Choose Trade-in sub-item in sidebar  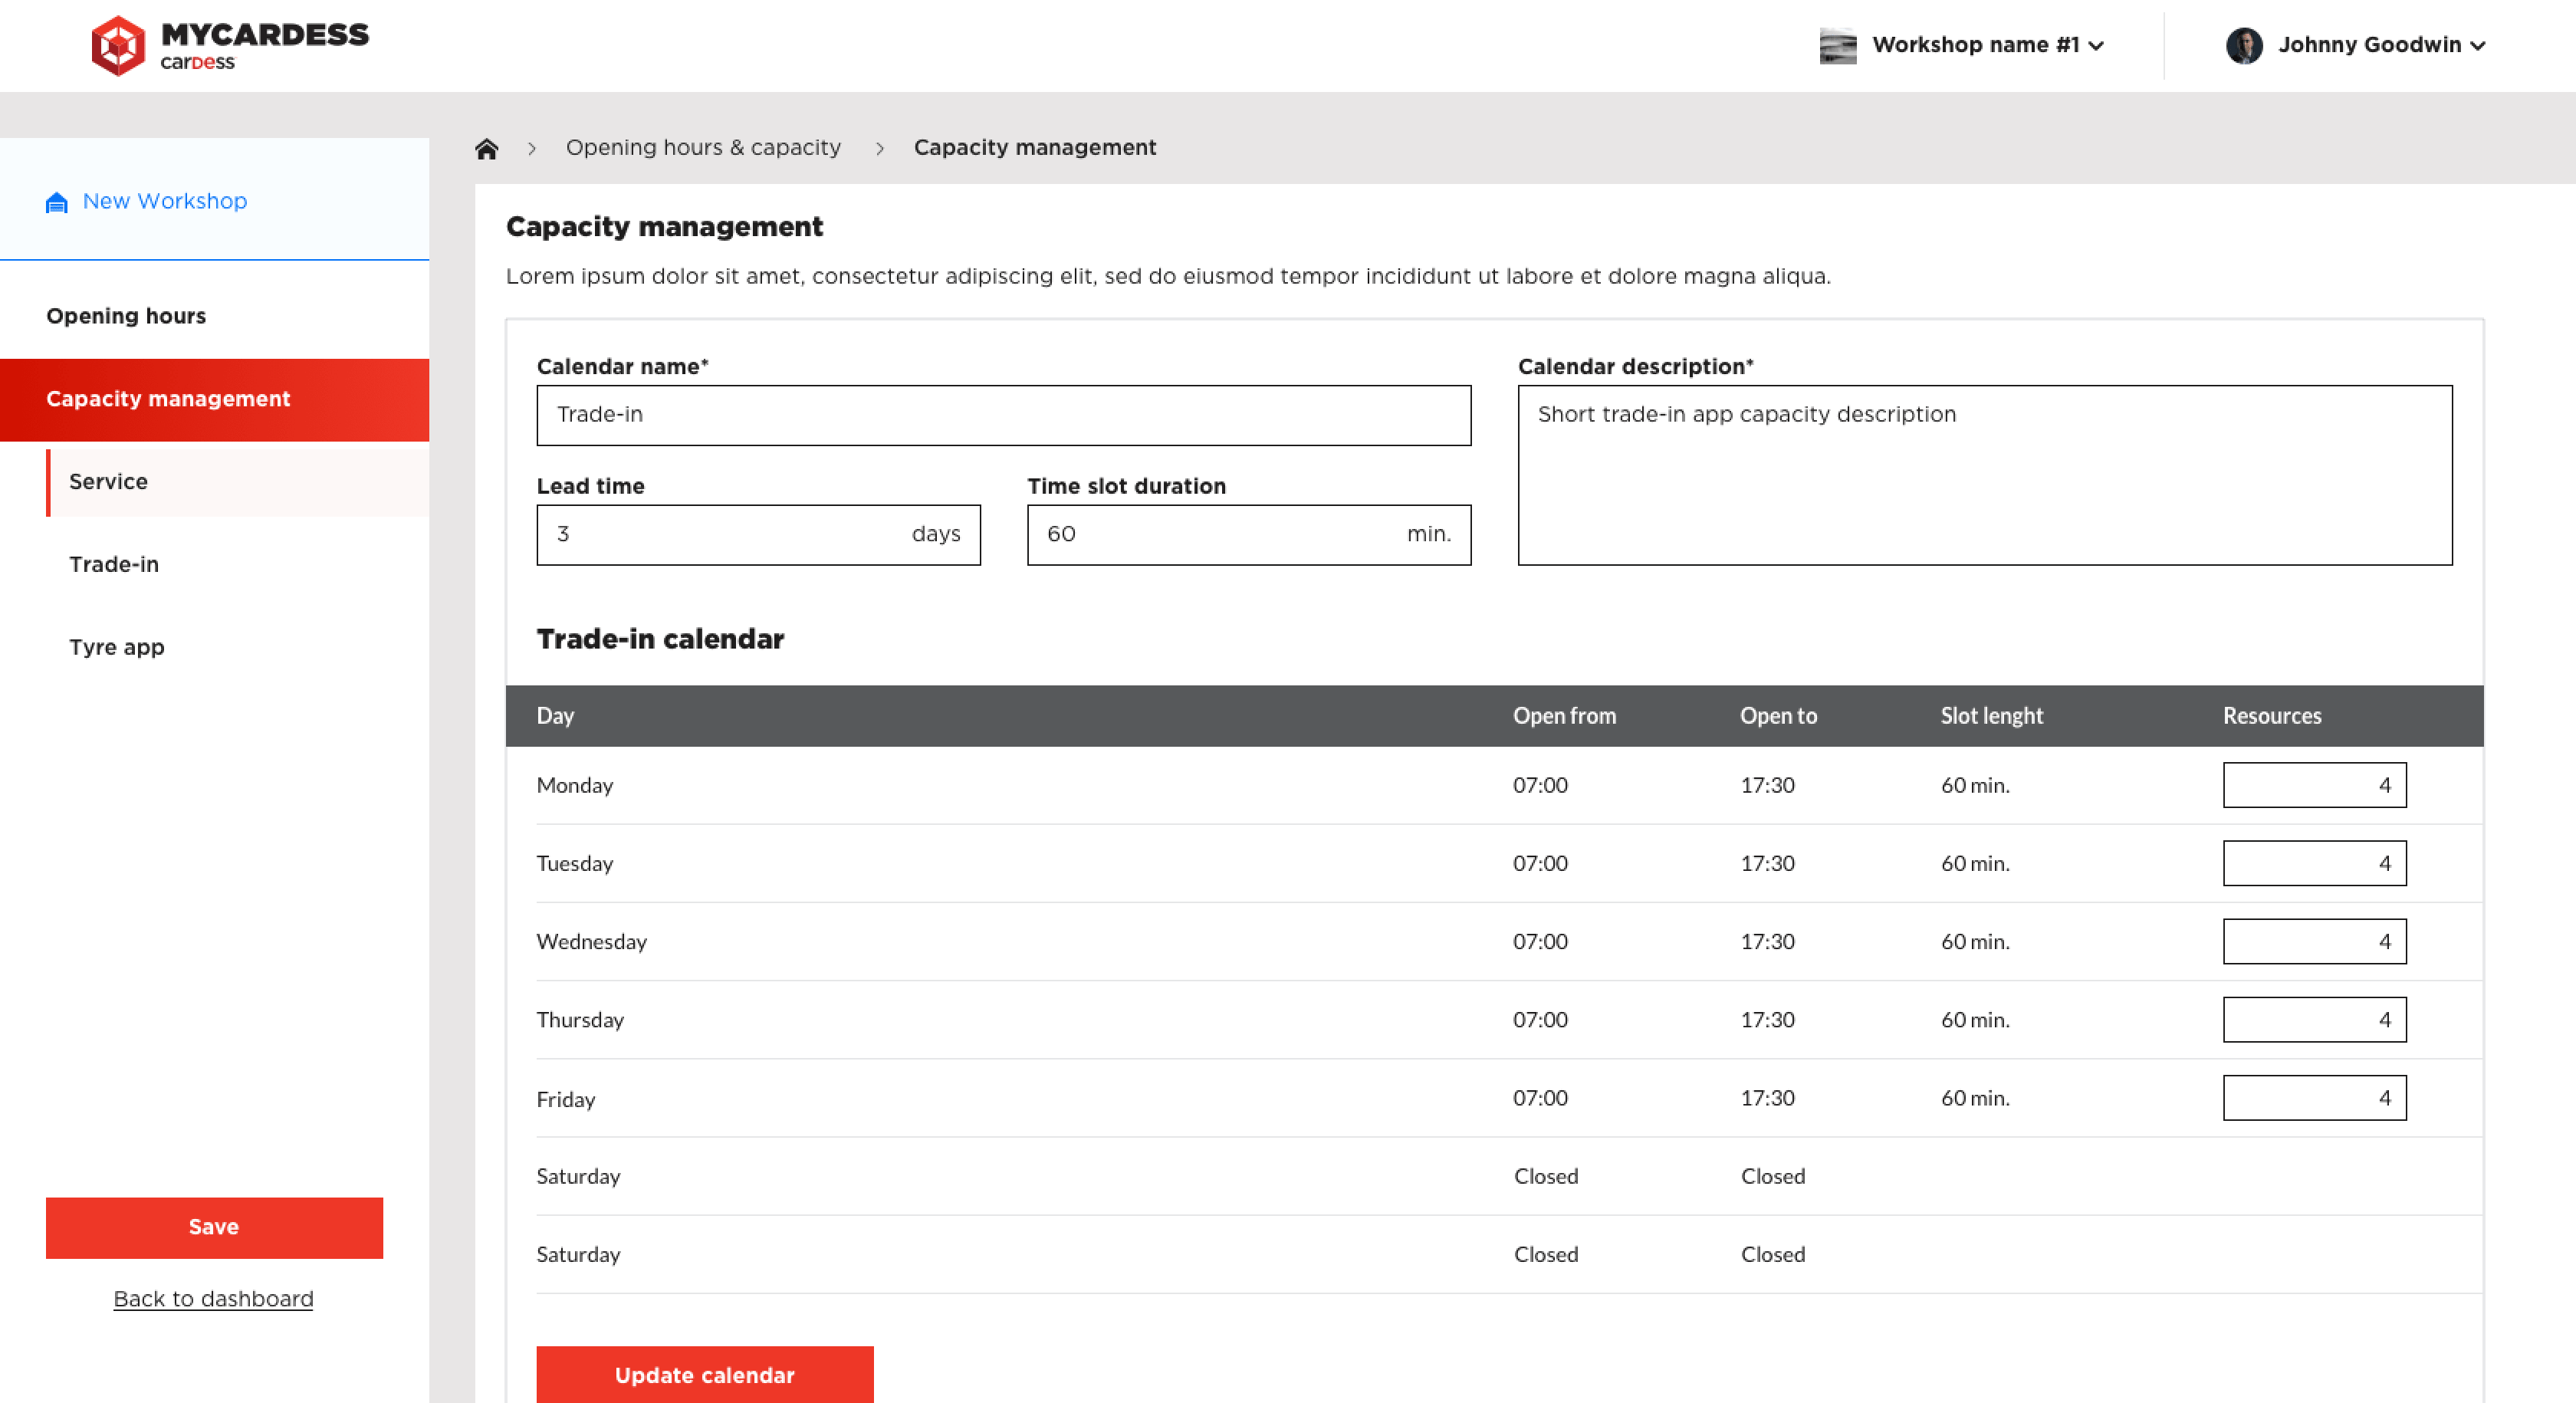click(x=114, y=565)
